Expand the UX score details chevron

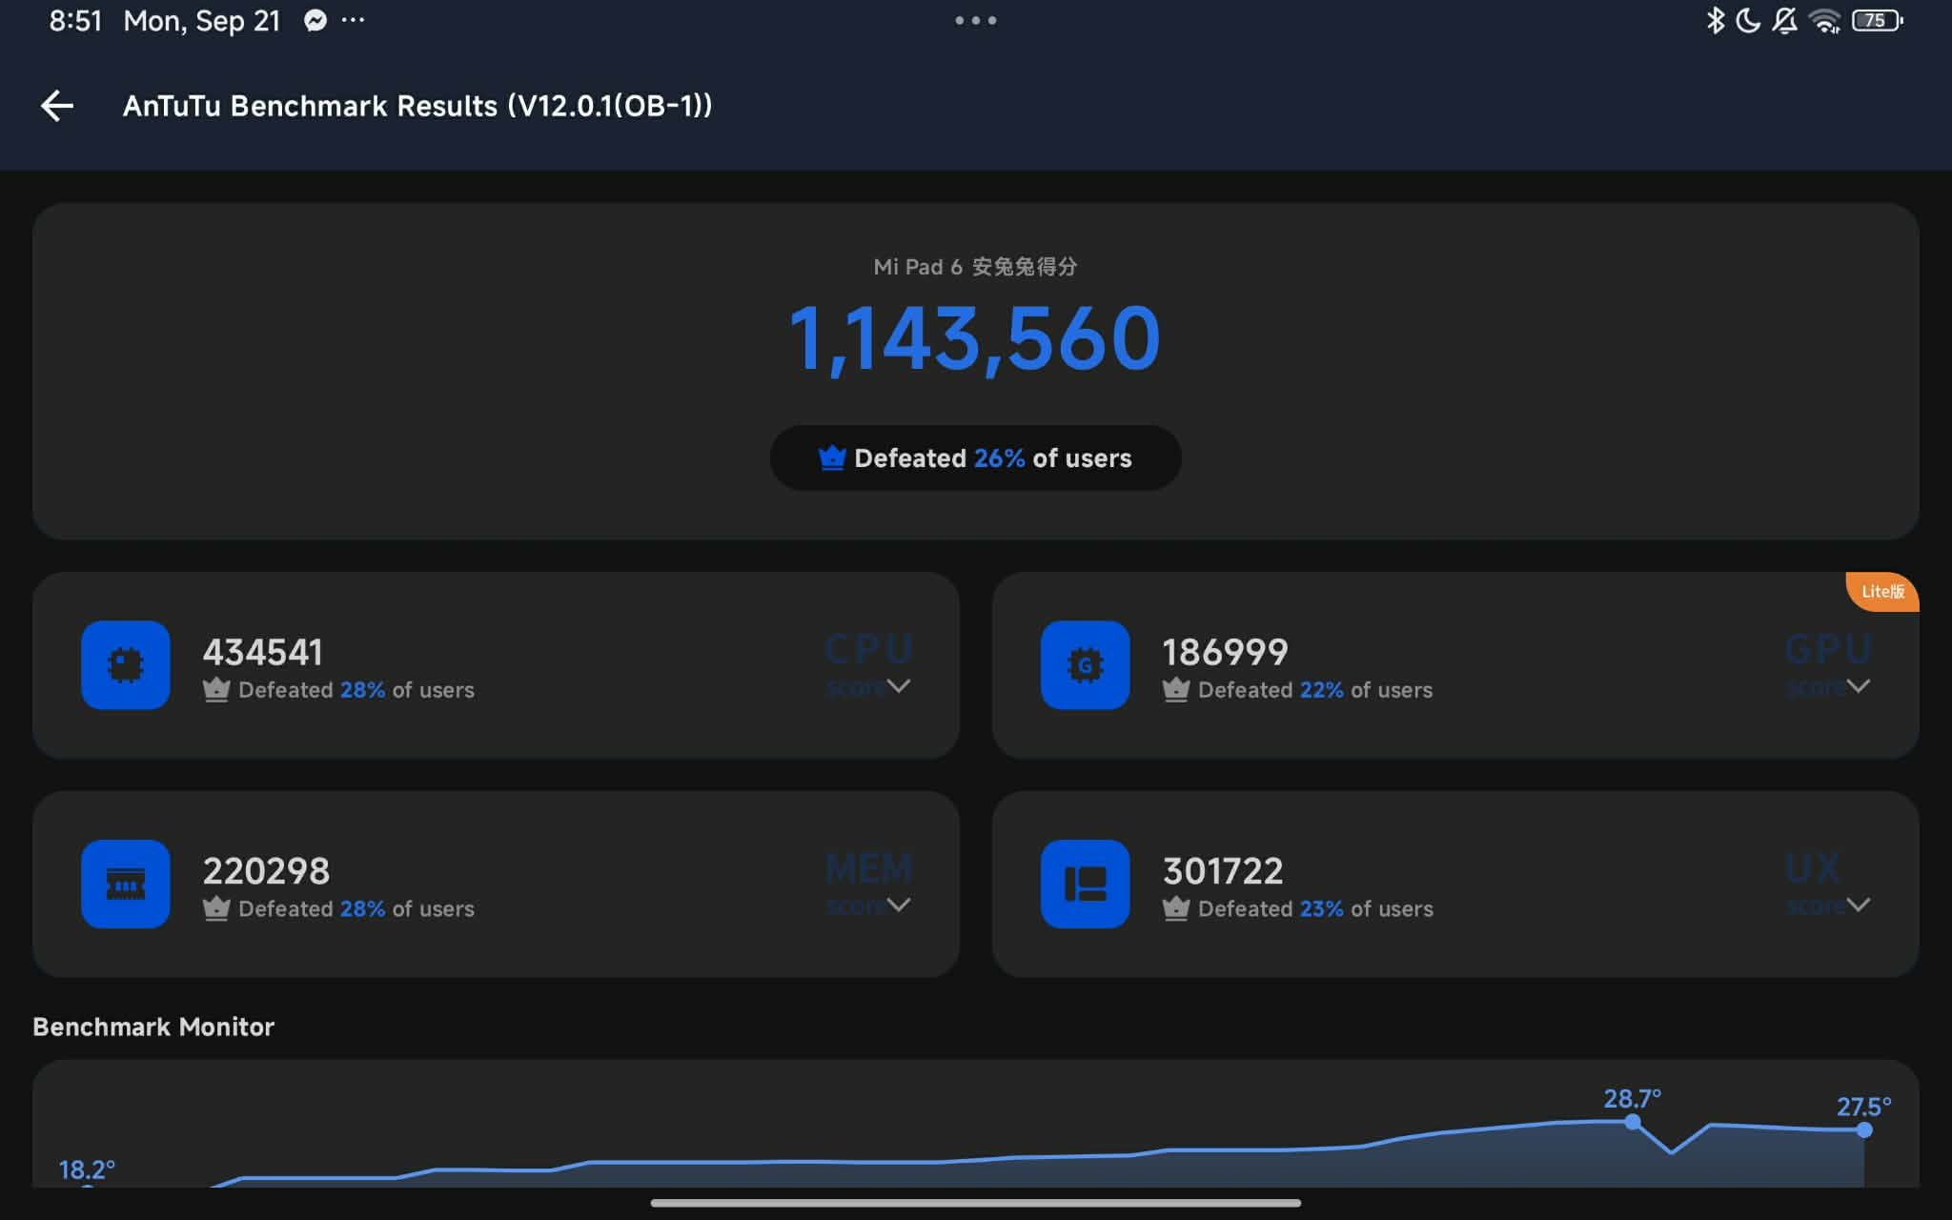click(x=1858, y=904)
